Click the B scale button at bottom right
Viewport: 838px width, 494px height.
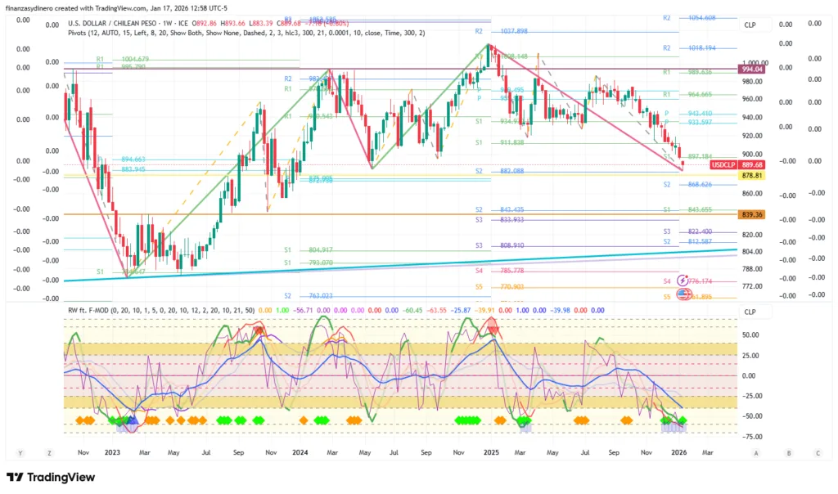(x=787, y=452)
